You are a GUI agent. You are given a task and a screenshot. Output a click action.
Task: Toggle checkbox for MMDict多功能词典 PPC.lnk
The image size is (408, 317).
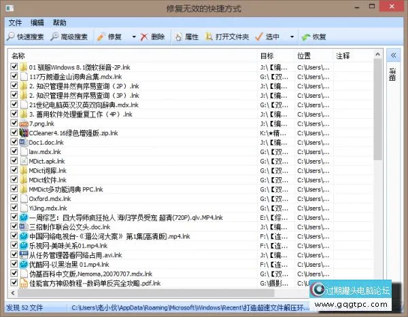coord(14,189)
